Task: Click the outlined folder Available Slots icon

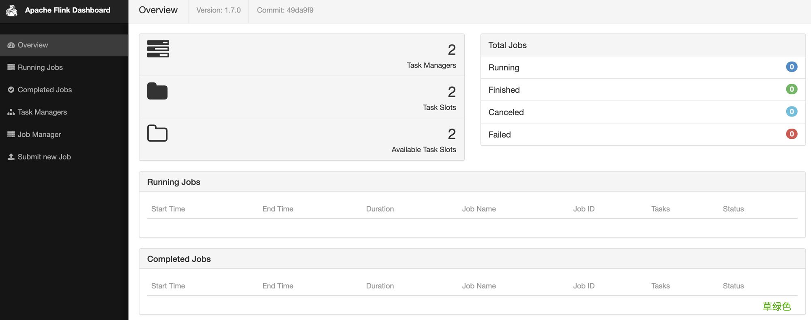Action: tap(157, 133)
